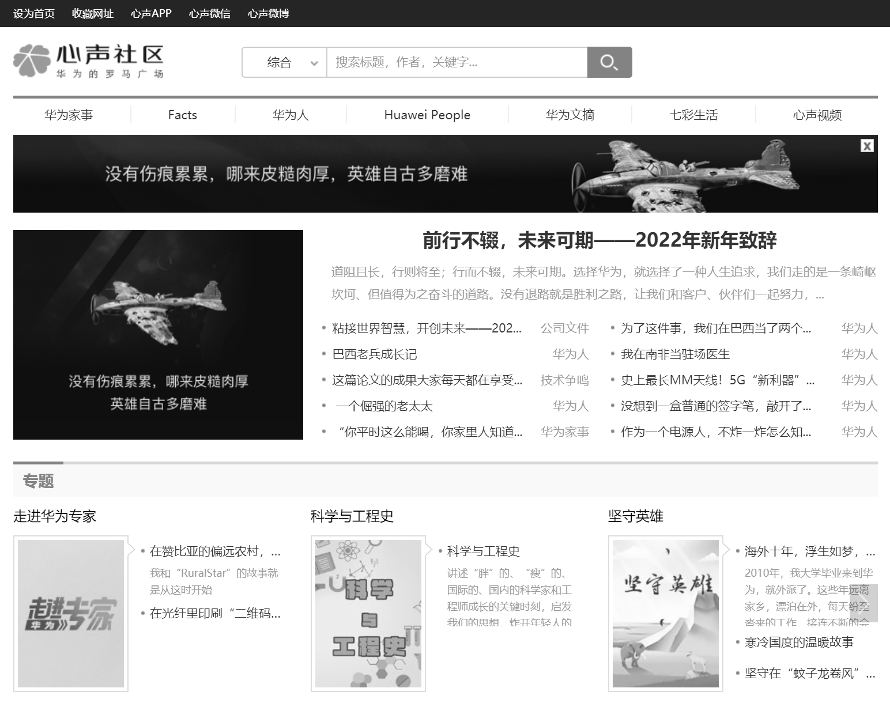Screen dimensions: 890x707
Task: Open the 走进华为专家 topic heading
Action: pos(55,516)
